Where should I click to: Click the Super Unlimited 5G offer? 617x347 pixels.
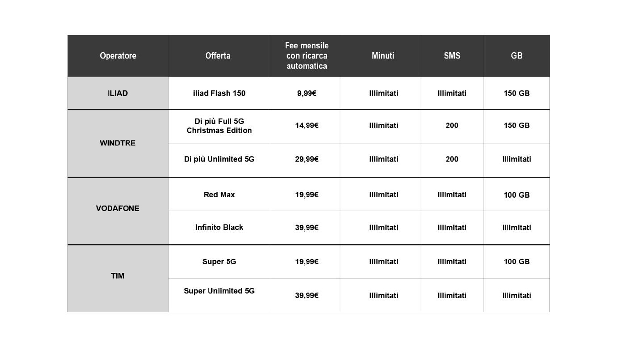[x=219, y=291]
